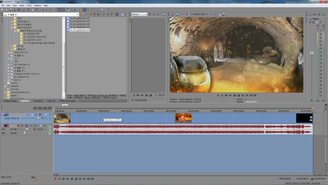Screen dimensions: 328x185
Task: Select the Normal Edit tool
Action: 84,10
